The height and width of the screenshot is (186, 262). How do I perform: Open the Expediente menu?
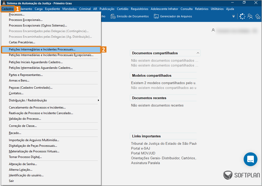pos(52,9)
